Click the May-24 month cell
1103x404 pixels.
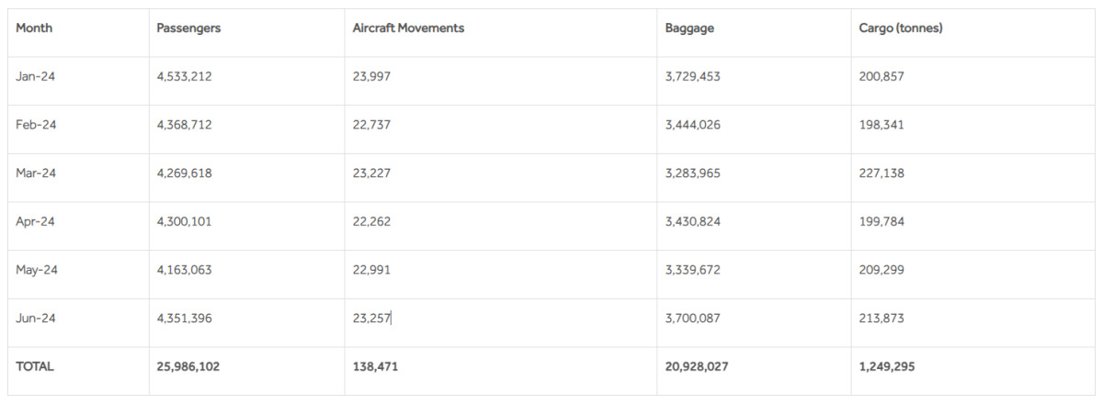37,270
